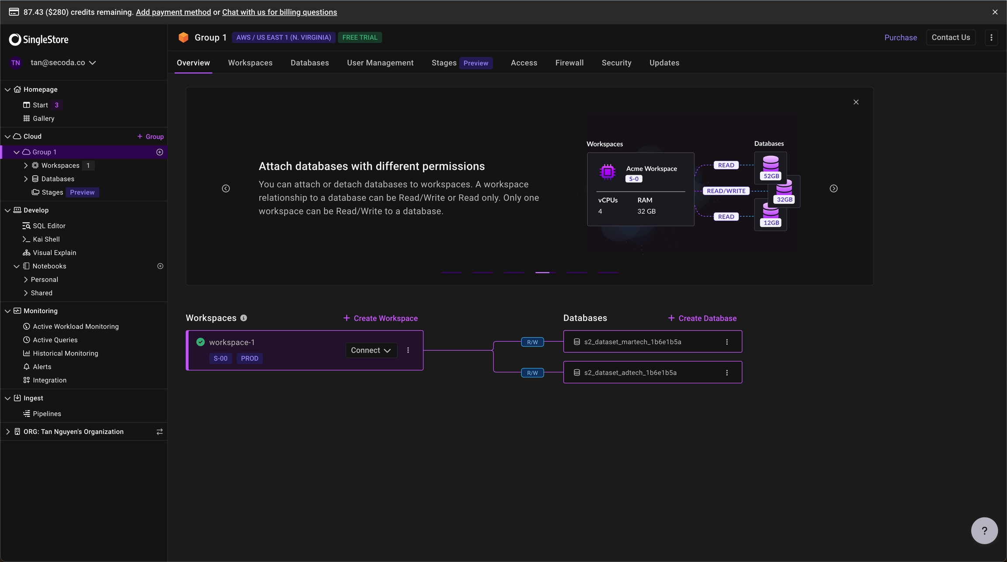
Task: Click the Contact Us button
Action: [951, 38]
